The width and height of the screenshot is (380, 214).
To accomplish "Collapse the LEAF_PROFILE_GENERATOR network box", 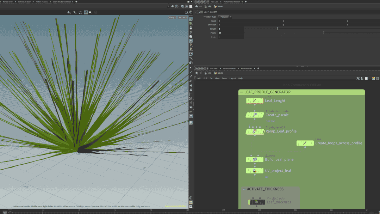I will 241,92.
